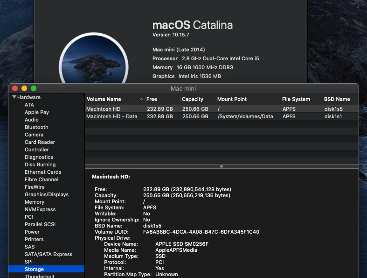Select SPI in the sidebar
This screenshot has height=278, width=367.
coord(28,262)
